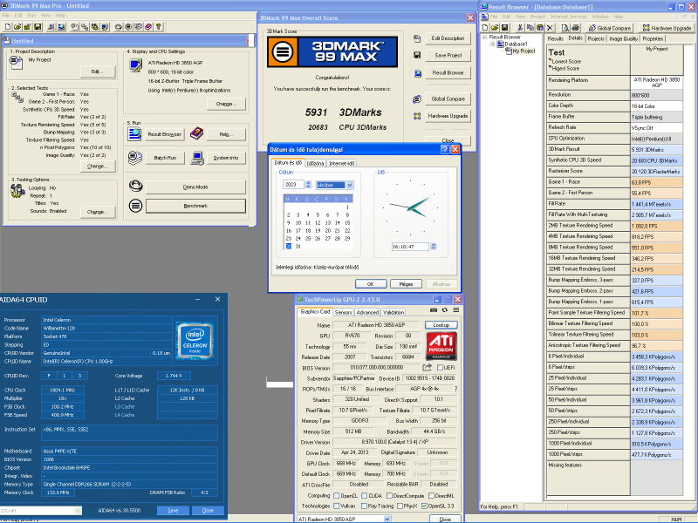
Task: Click the Save button in AIDA64 CPUID
Action: click(x=173, y=511)
